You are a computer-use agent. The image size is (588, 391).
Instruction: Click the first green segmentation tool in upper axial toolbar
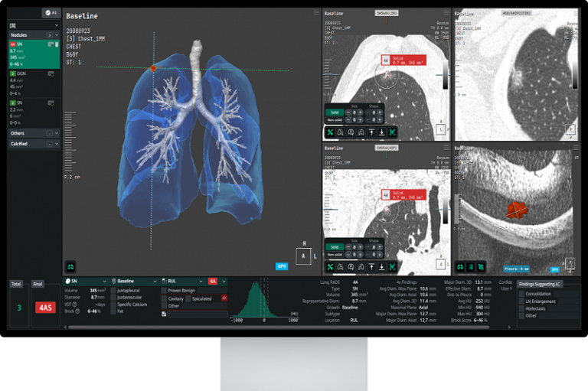331,132
